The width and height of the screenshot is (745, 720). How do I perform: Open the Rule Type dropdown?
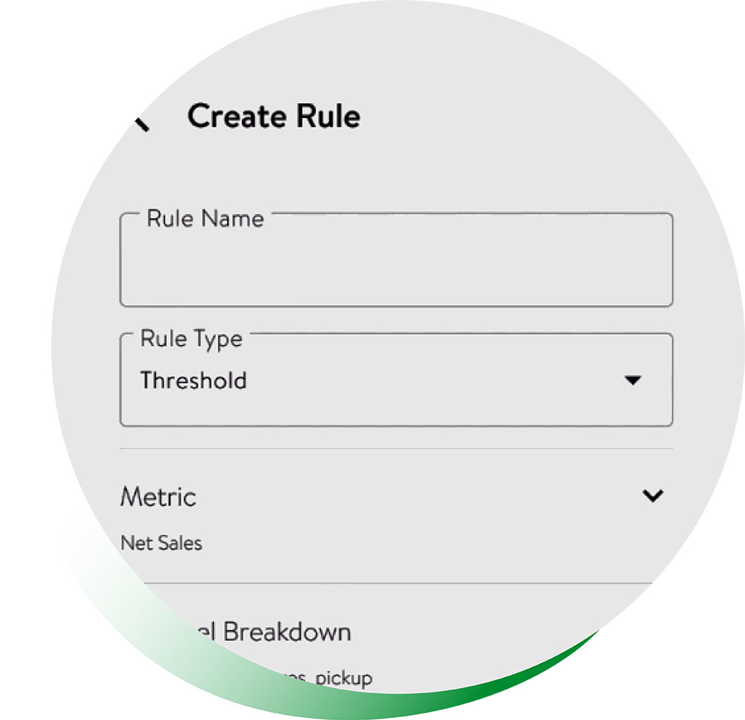[396, 380]
